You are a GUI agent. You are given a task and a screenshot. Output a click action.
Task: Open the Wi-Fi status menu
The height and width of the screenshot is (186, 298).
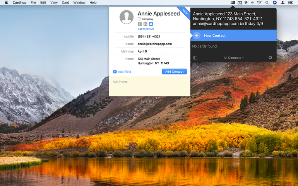259,3
